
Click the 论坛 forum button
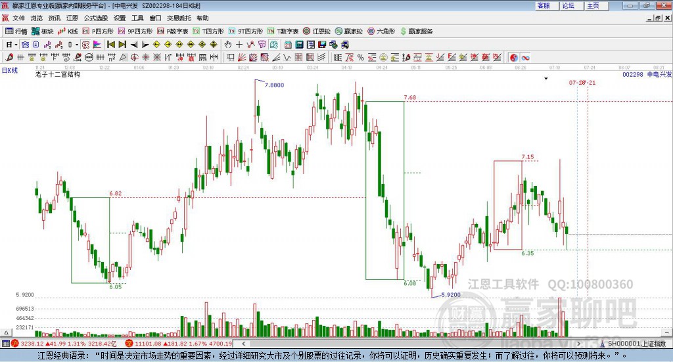pos(571,5)
